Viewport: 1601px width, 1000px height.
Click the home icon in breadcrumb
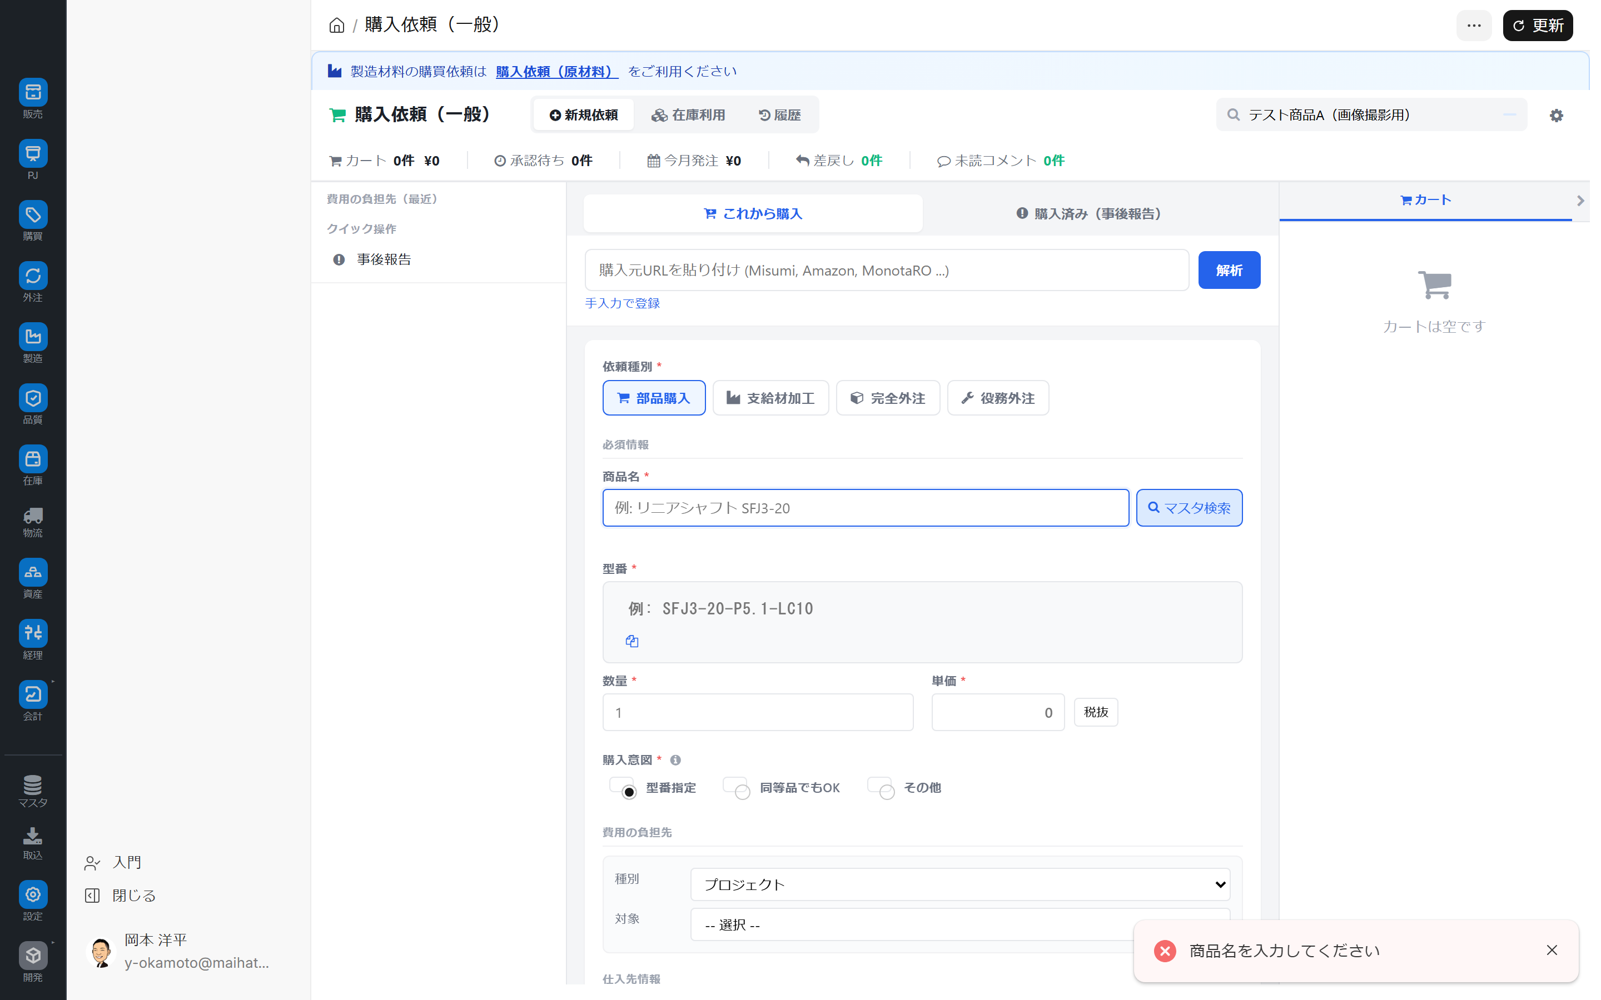(x=337, y=25)
